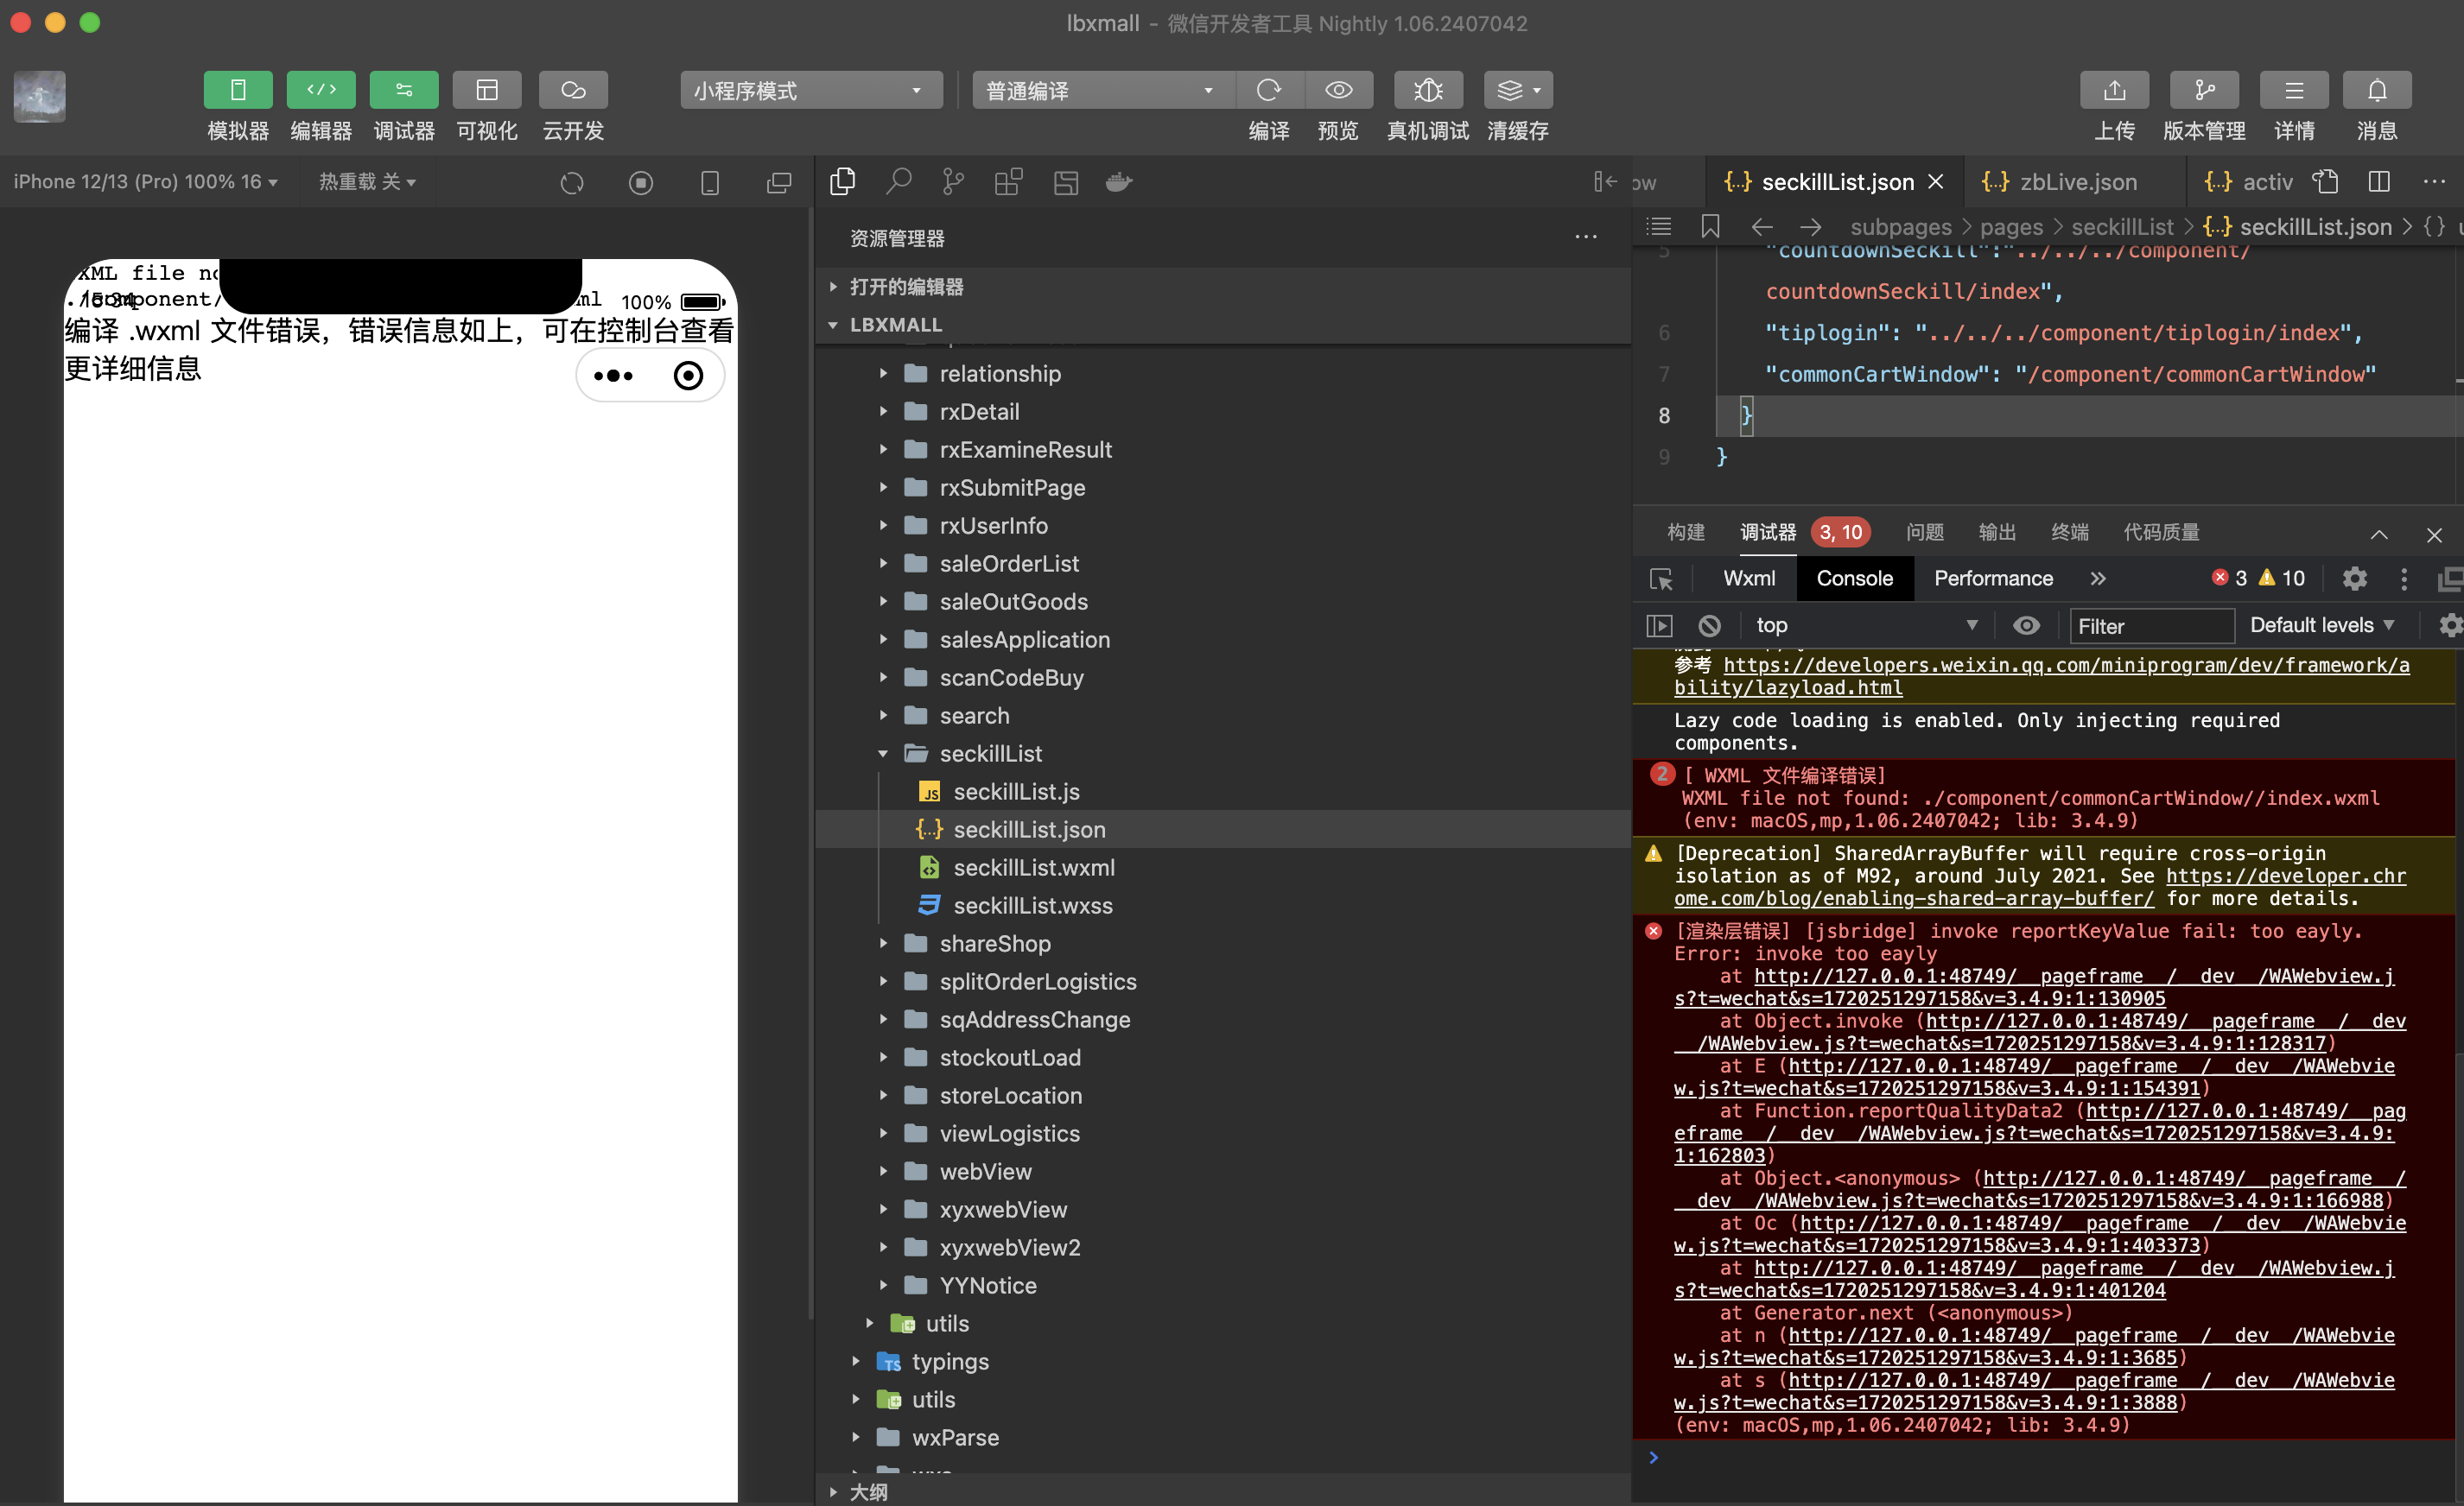2464x1506 pixels.
Task: Open version management (版本管理) icon
Action: [2204, 91]
